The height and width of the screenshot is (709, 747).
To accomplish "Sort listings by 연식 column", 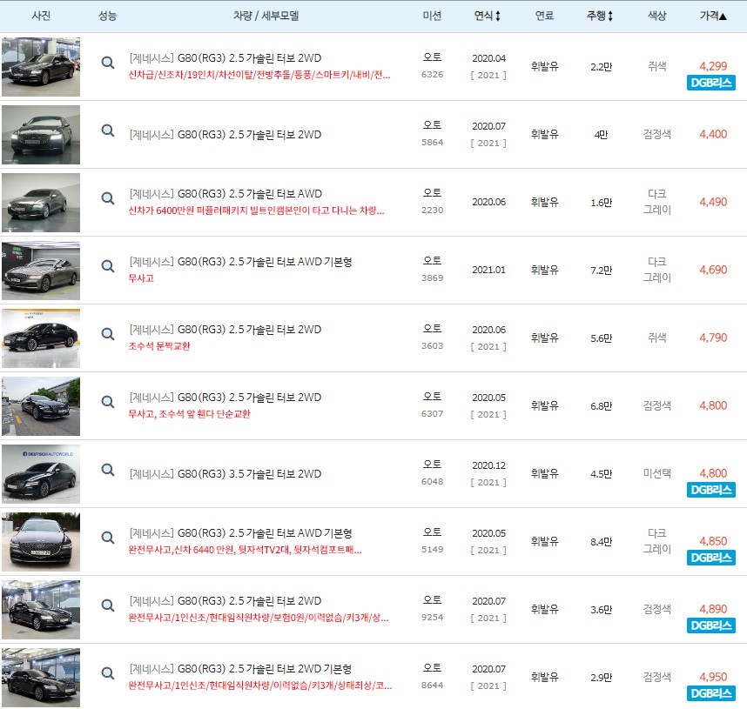I will click(488, 16).
